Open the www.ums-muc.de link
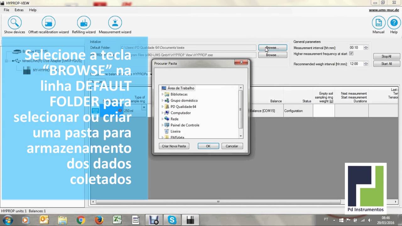Viewport: 402px width, 226px height. click(384, 10)
